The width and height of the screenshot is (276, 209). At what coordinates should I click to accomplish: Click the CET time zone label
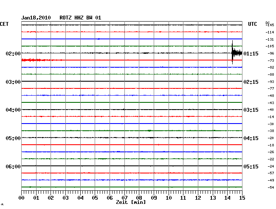tap(4, 24)
